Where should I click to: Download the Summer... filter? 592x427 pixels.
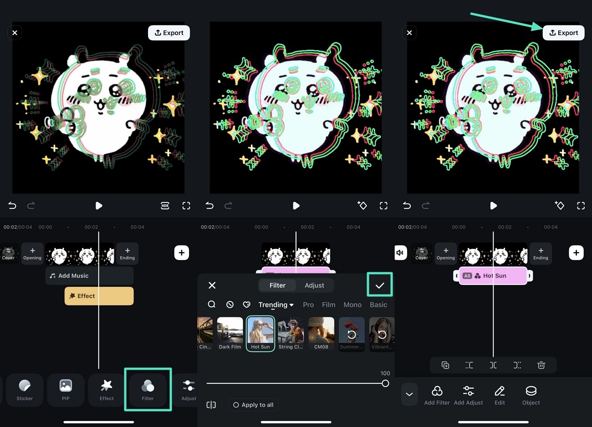click(x=352, y=334)
